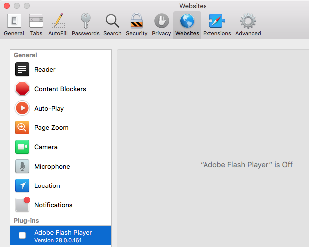Select the Reader row label
Image resolution: width=309 pixels, height=247 pixels.
[x=45, y=69]
